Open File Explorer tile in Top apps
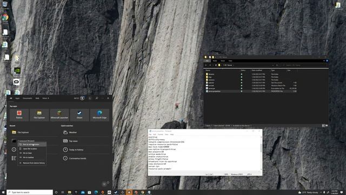This screenshot has height=195, width=346. coord(39,115)
